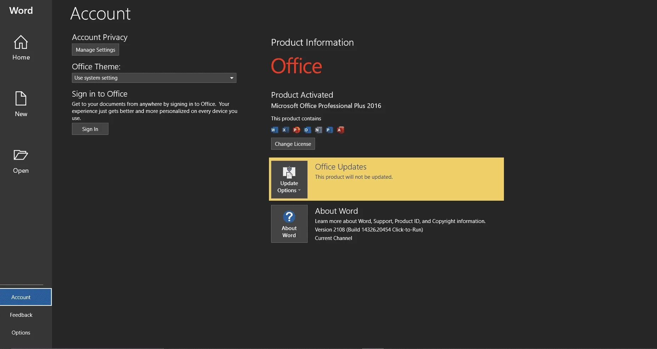Click the About Word question mark icon
The width and height of the screenshot is (657, 349).
point(289,217)
